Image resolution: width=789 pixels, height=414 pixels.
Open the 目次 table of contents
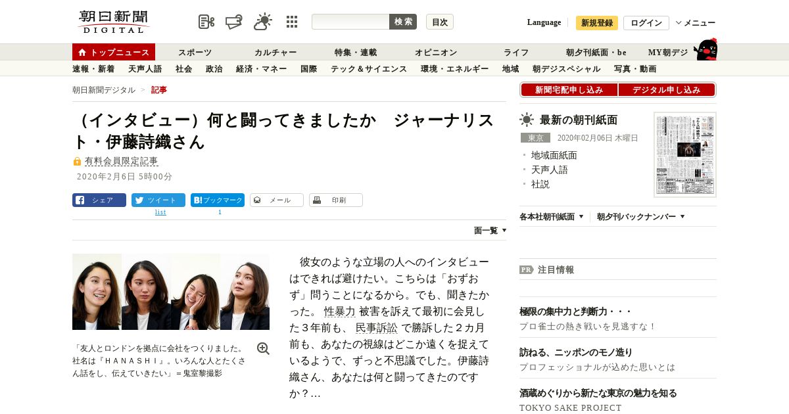[440, 22]
